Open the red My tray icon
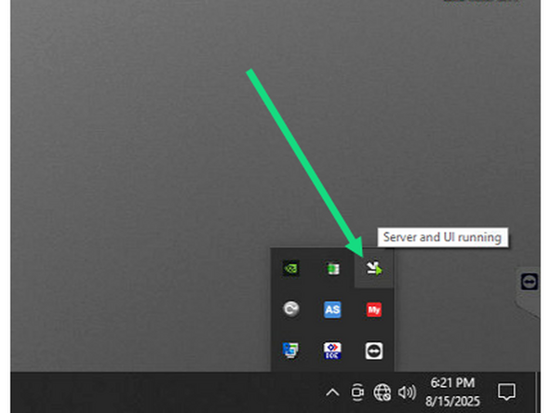551x413 pixels. click(x=374, y=310)
